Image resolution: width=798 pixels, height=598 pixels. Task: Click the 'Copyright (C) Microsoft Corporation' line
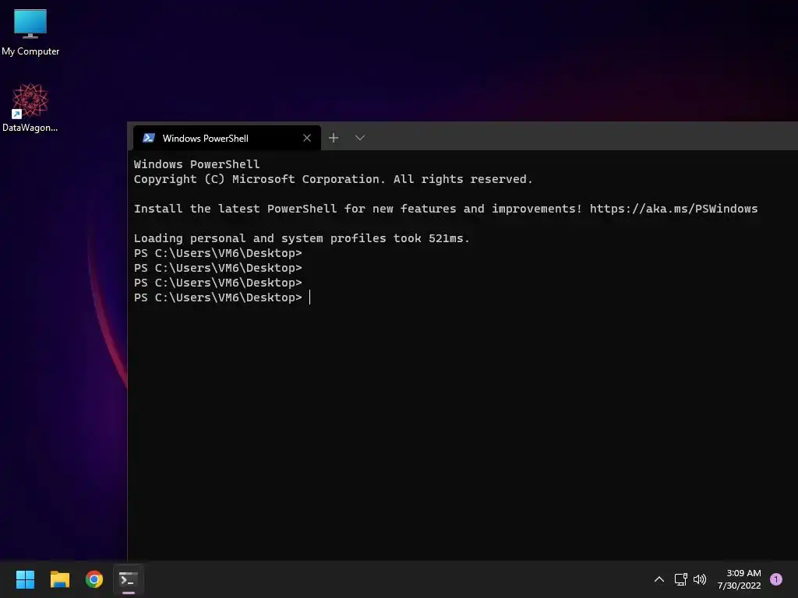[x=333, y=179]
